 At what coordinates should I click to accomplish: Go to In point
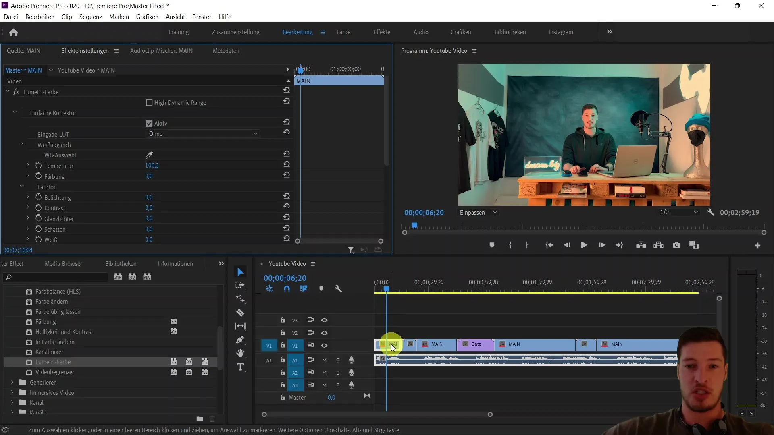pos(549,245)
